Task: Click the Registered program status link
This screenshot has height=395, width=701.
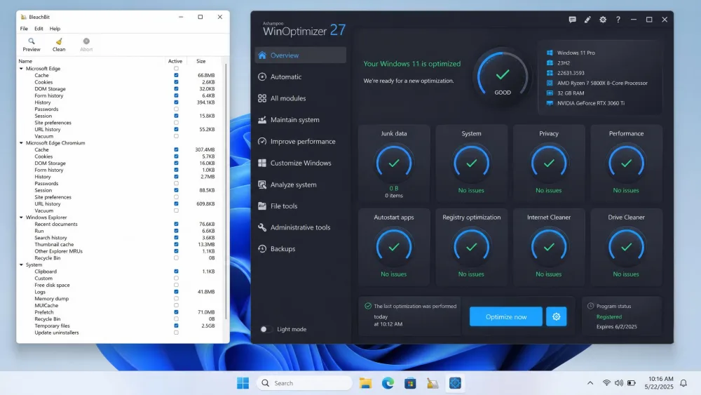Action: coord(609,316)
